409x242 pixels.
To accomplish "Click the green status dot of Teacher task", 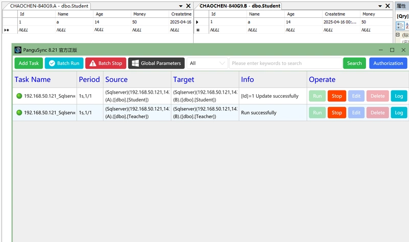I will coord(19,113).
